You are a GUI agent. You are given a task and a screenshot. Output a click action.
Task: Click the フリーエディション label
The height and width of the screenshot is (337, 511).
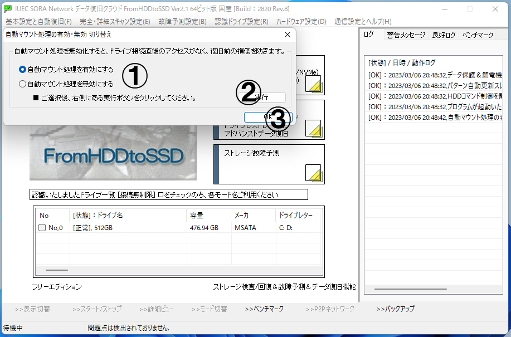point(57,287)
